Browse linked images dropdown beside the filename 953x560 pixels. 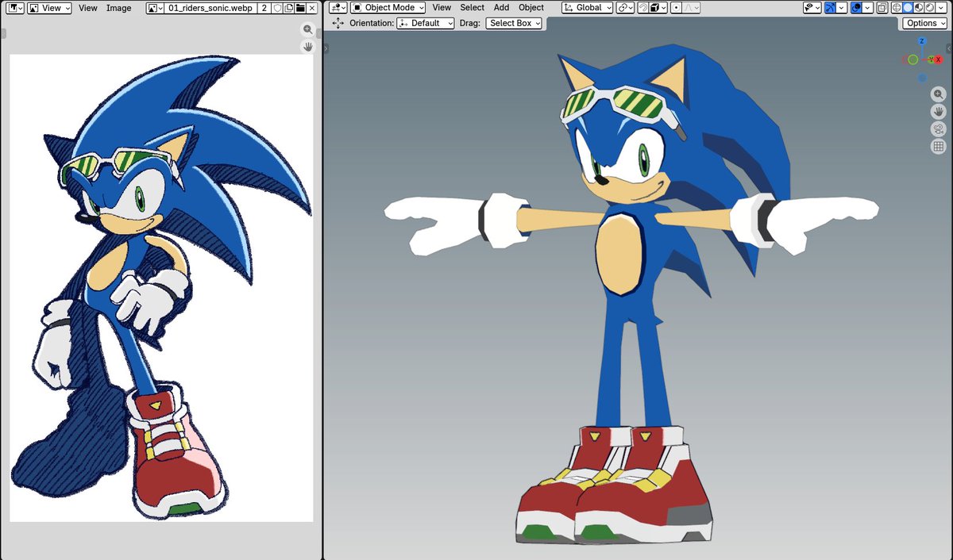155,8
